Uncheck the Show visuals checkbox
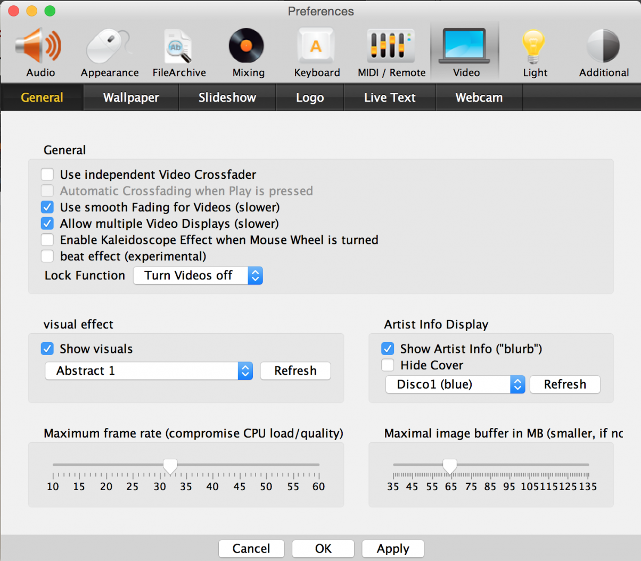Screen dimensions: 641x561 click(x=47, y=349)
